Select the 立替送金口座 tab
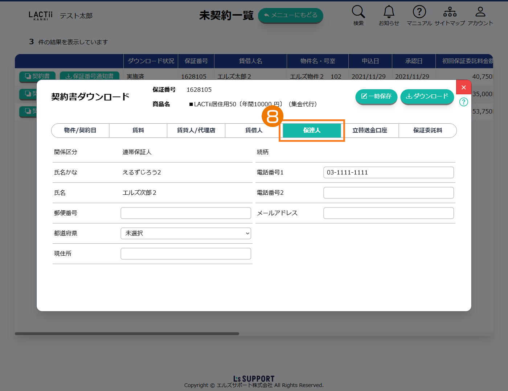508x391 pixels. coord(370,131)
